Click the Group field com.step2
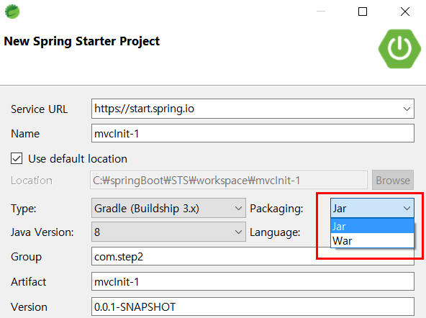The image size is (426, 318). point(253,256)
